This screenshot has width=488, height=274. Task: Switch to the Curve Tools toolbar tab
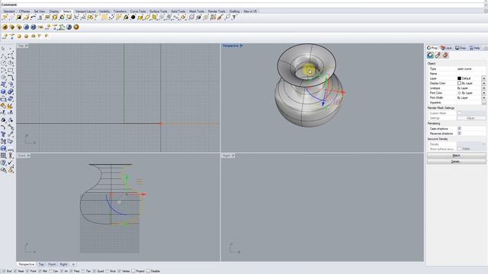pos(138,11)
